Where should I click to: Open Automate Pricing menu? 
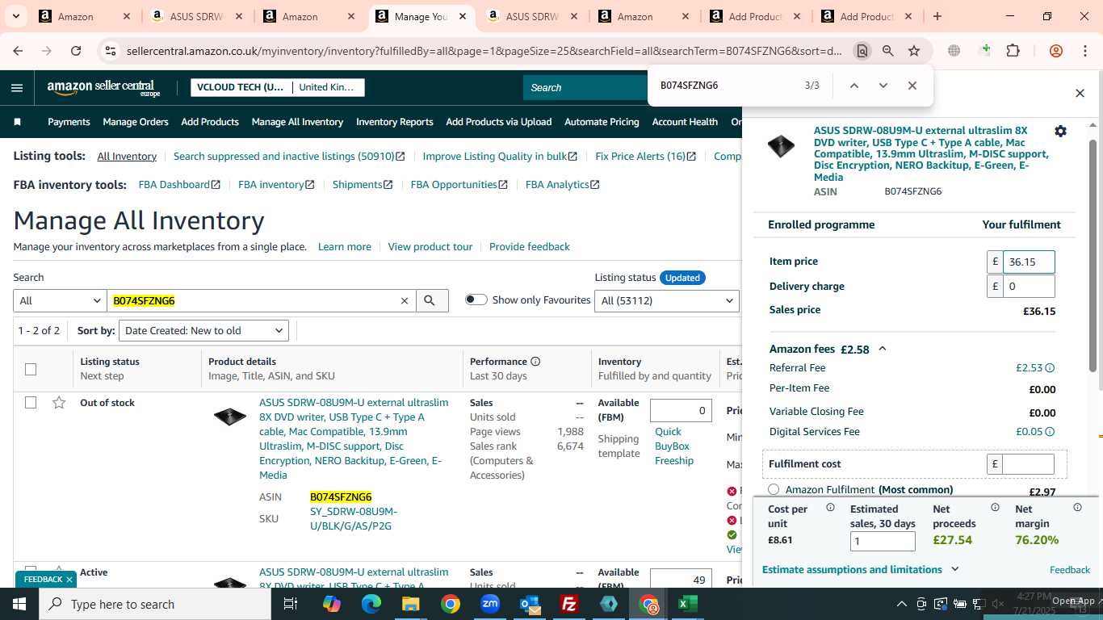tap(602, 122)
